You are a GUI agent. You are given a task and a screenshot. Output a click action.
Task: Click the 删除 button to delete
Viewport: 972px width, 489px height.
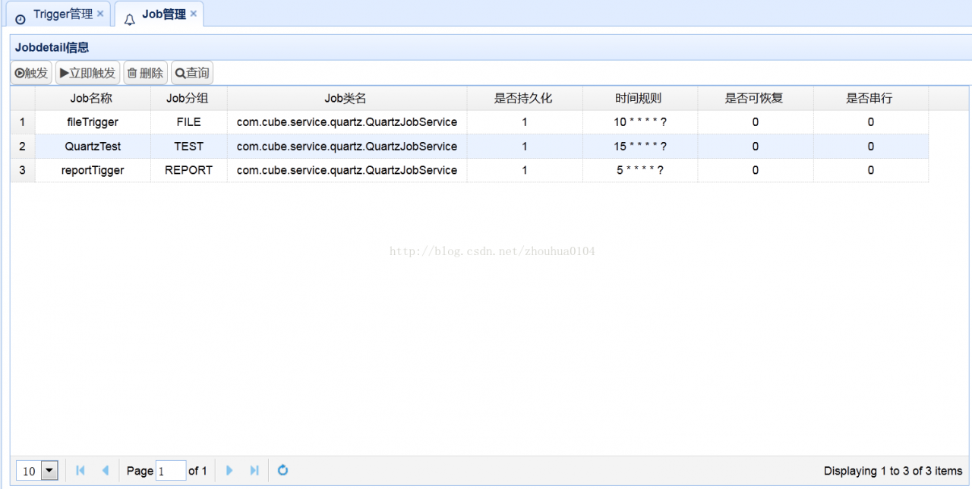pos(144,72)
